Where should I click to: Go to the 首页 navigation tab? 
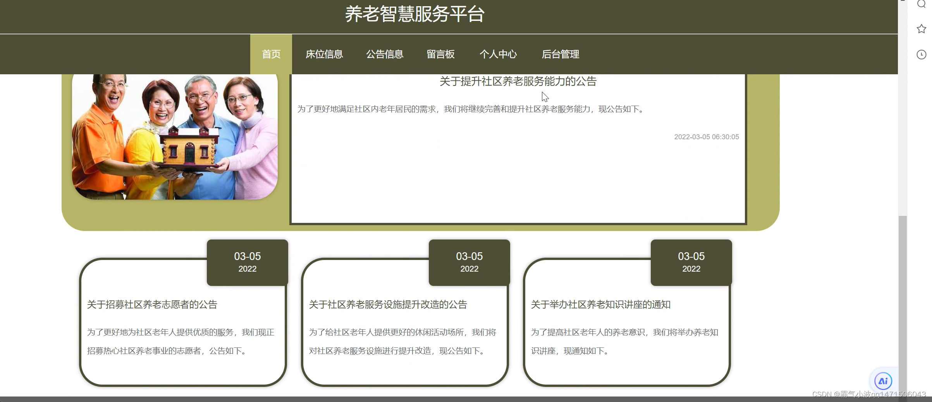tap(271, 54)
